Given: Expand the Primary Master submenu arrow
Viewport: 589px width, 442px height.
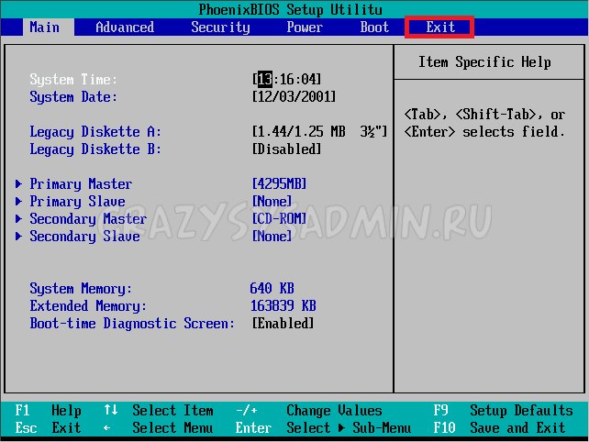Looking at the screenshot, I should (19, 184).
